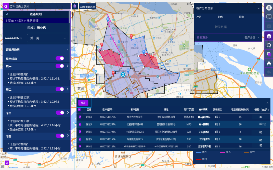Viewport: 273px width, 170px height.
Task: Select cell 优宜家新华路699
Action: pos(135,124)
